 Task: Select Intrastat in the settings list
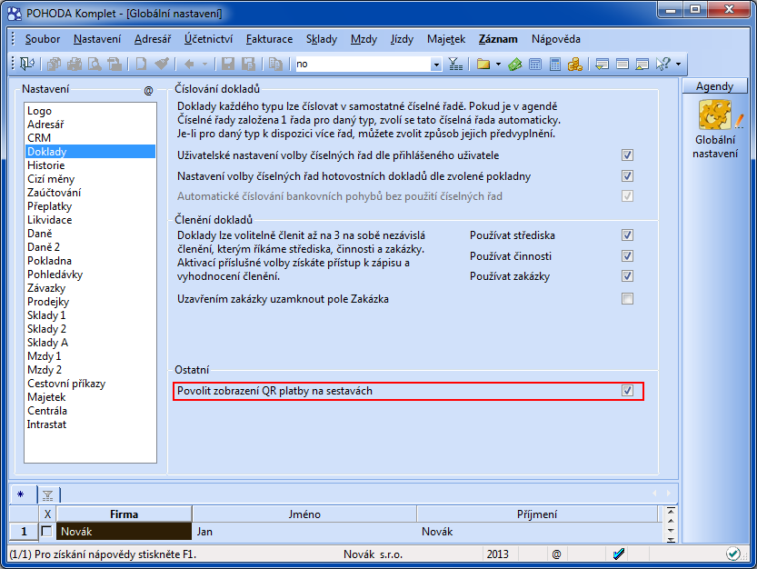46,424
